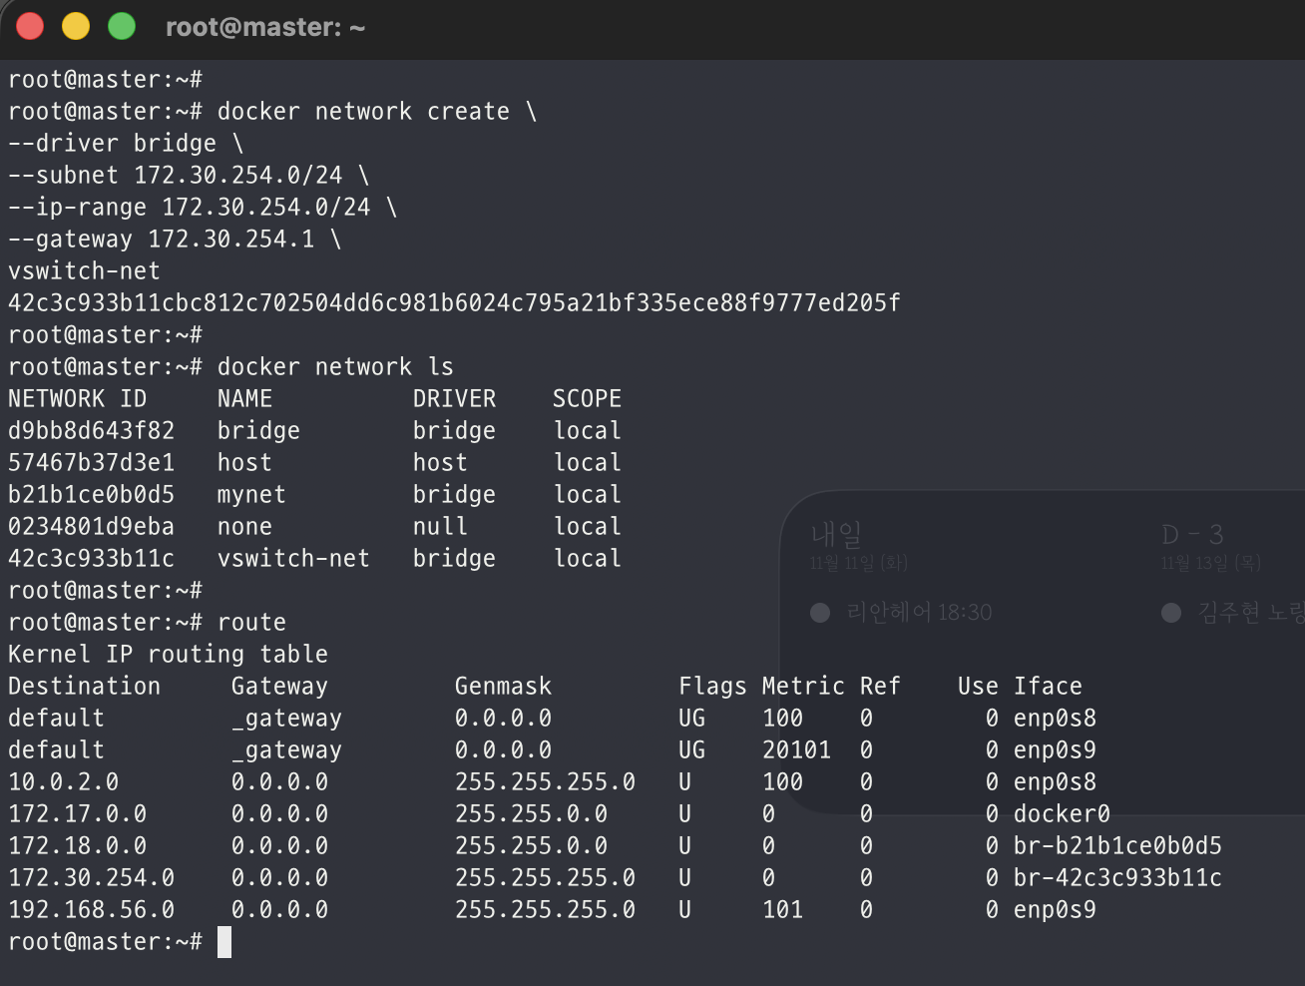Click the terminal title 'root@master: ~'
This screenshot has height=986, width=1305.
coord(265,27)
